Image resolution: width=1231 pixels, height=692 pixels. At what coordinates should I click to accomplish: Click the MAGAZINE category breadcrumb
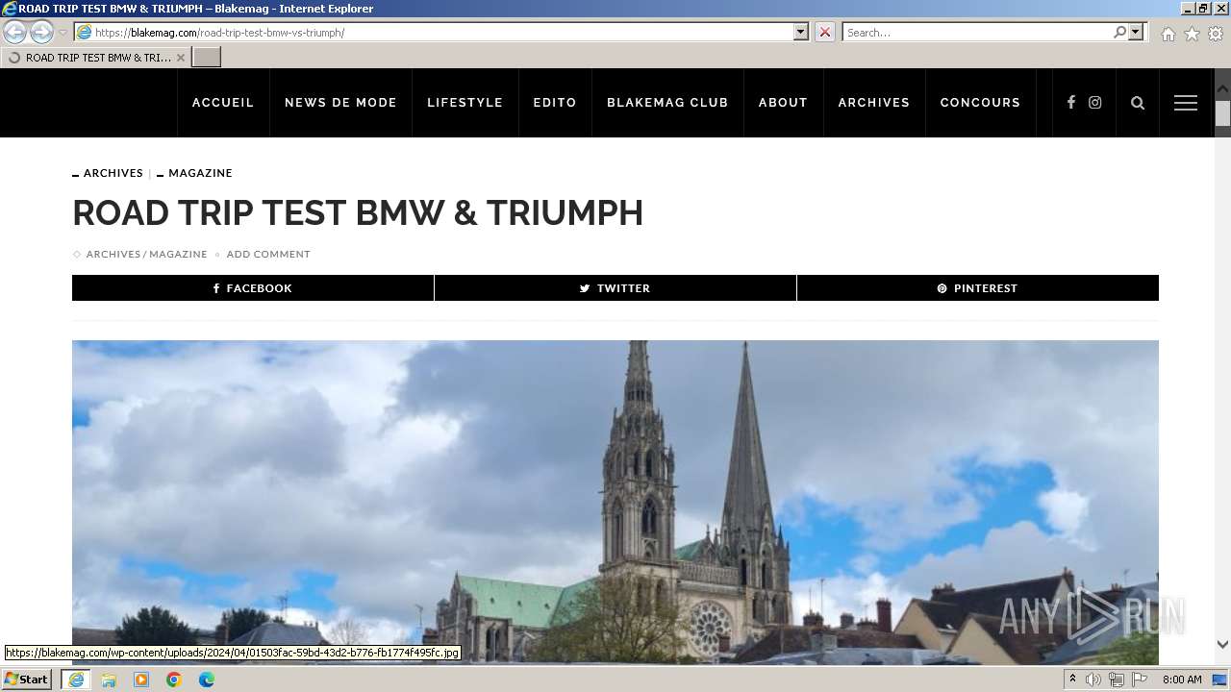(x=200, y=173)
